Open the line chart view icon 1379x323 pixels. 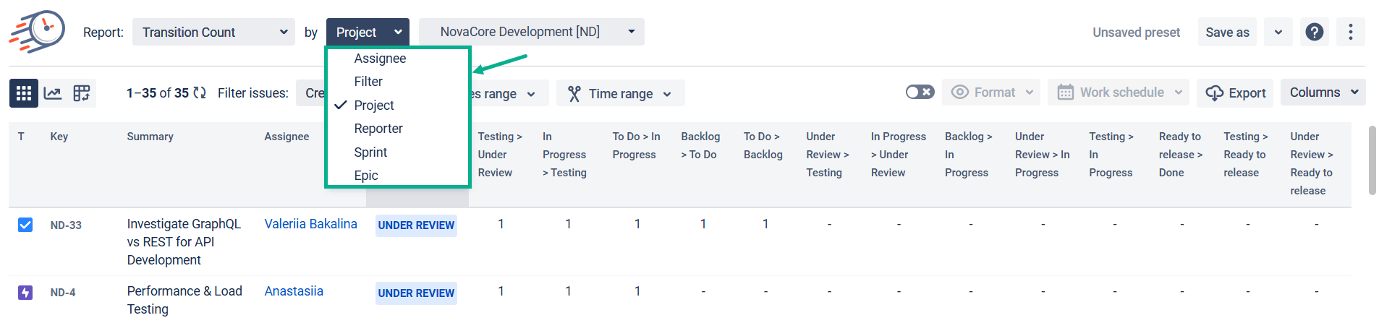(53, 93)
